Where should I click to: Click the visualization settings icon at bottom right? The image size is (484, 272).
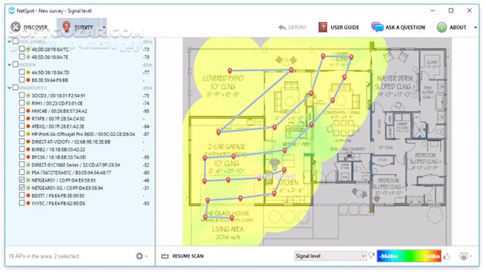coord(463,256)
